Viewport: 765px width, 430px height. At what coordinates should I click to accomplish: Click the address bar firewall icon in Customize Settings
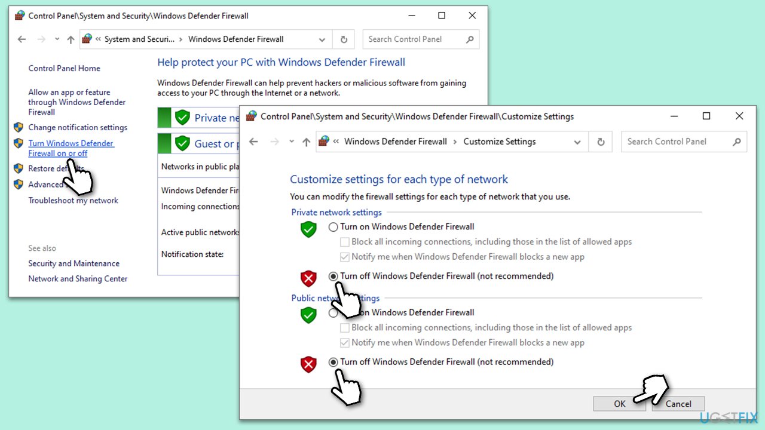click(324, 142)
